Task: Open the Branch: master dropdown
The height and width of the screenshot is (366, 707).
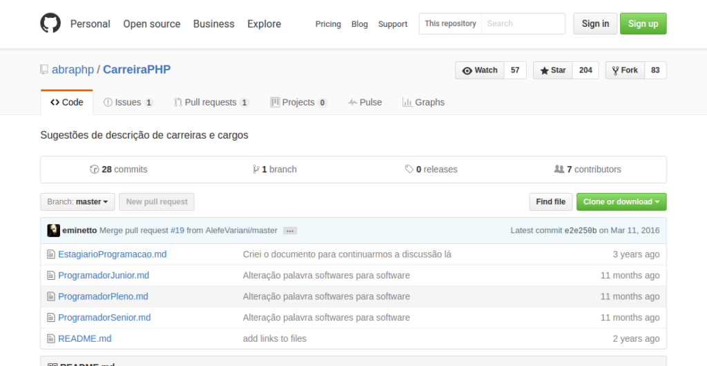Action: [77, 202]
